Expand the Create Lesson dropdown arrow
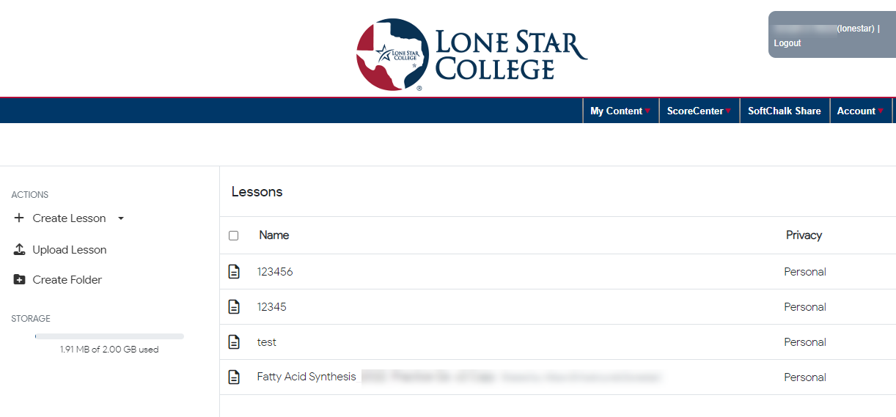The image size is (896, 417). [121, 218]
